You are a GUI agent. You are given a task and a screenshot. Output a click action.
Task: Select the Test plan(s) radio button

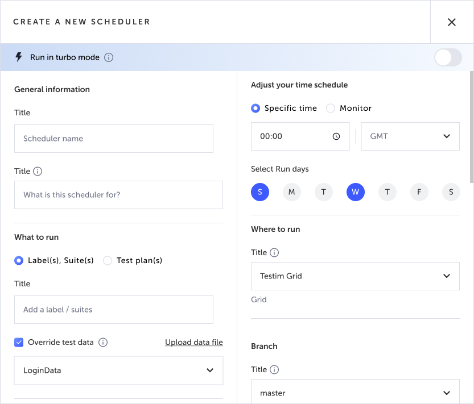pyautogui.click(x=108, y=260)
